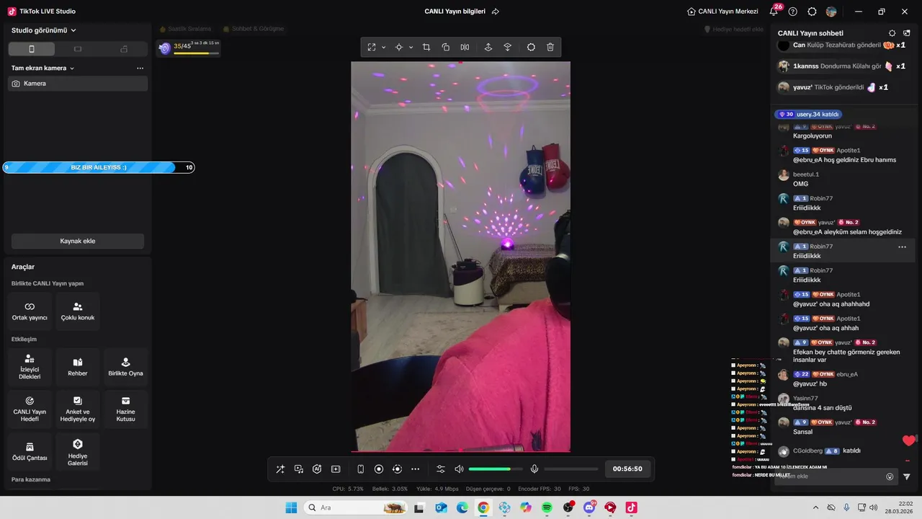Viewport: 922px width, 519px height.
Task: Adjust the microphone volume slider
Action: tap(571, 469)
